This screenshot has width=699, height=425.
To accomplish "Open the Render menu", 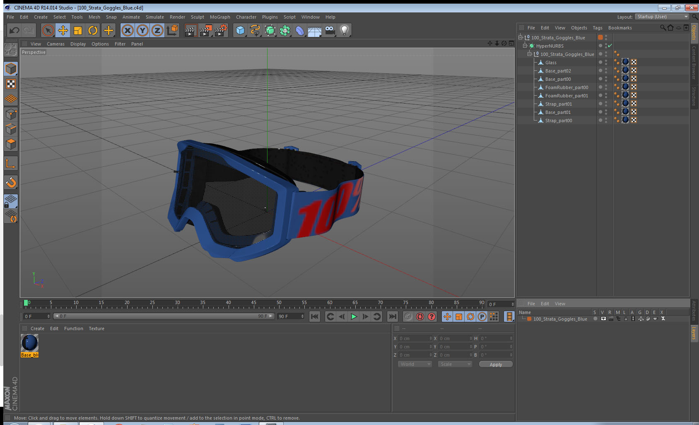I will tap(177, 17).
